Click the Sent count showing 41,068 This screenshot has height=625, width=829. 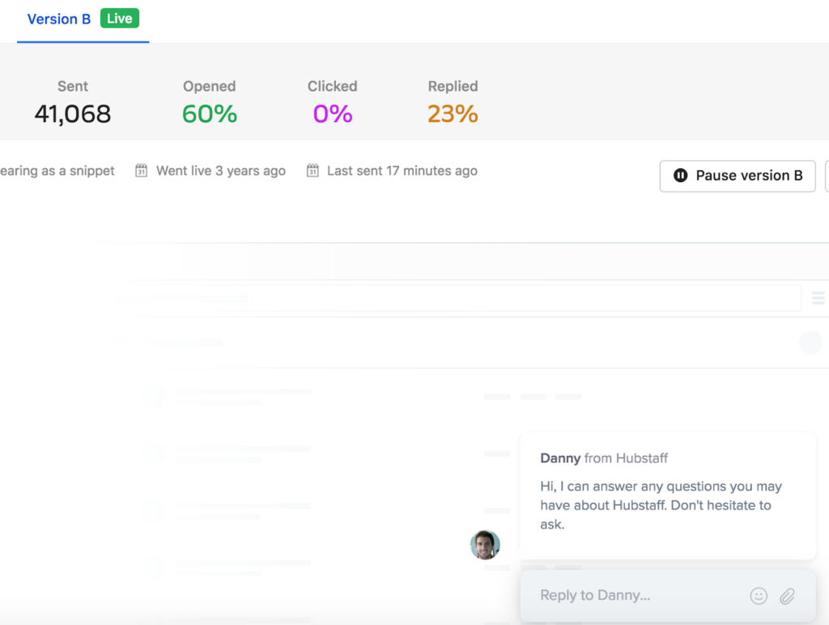point(72,113)
